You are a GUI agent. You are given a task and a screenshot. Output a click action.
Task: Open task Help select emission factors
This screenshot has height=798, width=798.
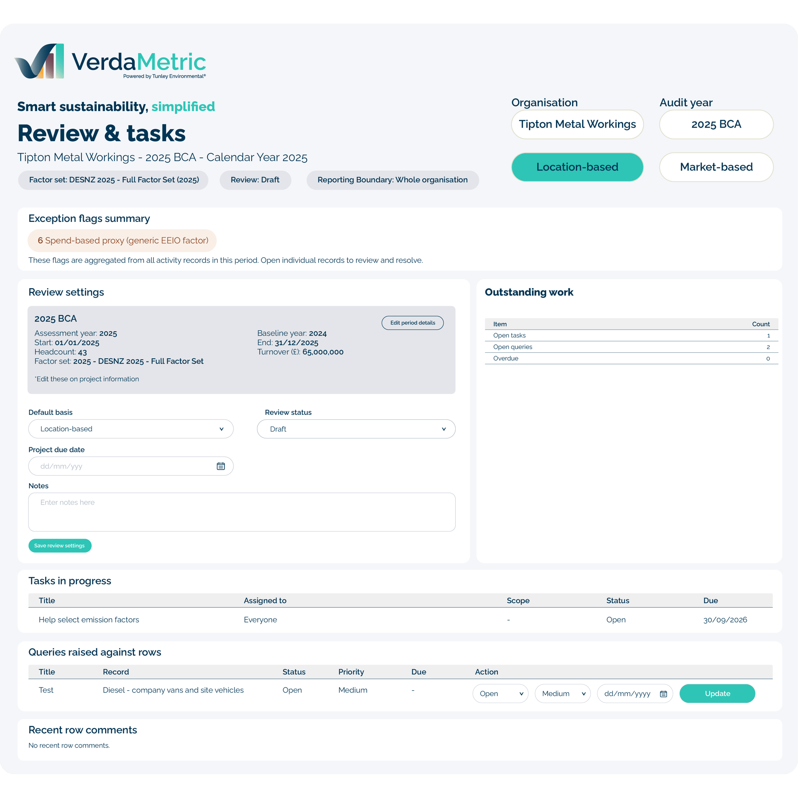(89, 620)
